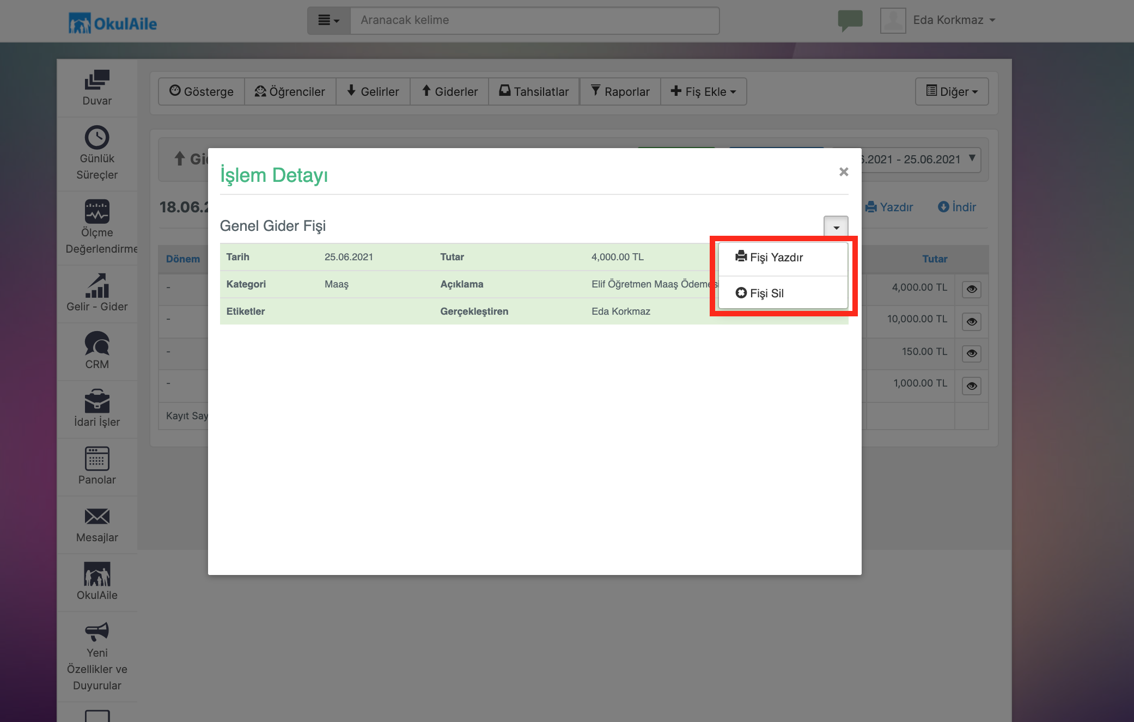
Task: Click the OkulAile logo in header
Action: (113, 23)
